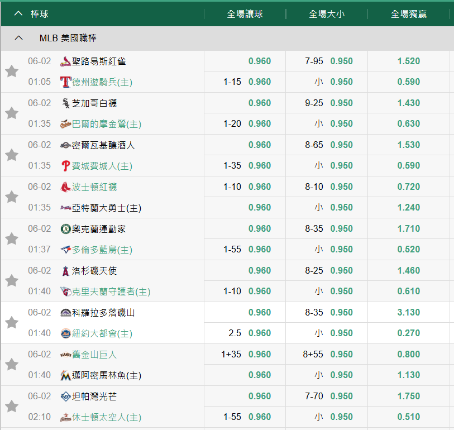Star the 密爾瓦基釀酒人 vs 費城費城人 game
The width and height of the screenshot is (454, 430).
(12, 155)
